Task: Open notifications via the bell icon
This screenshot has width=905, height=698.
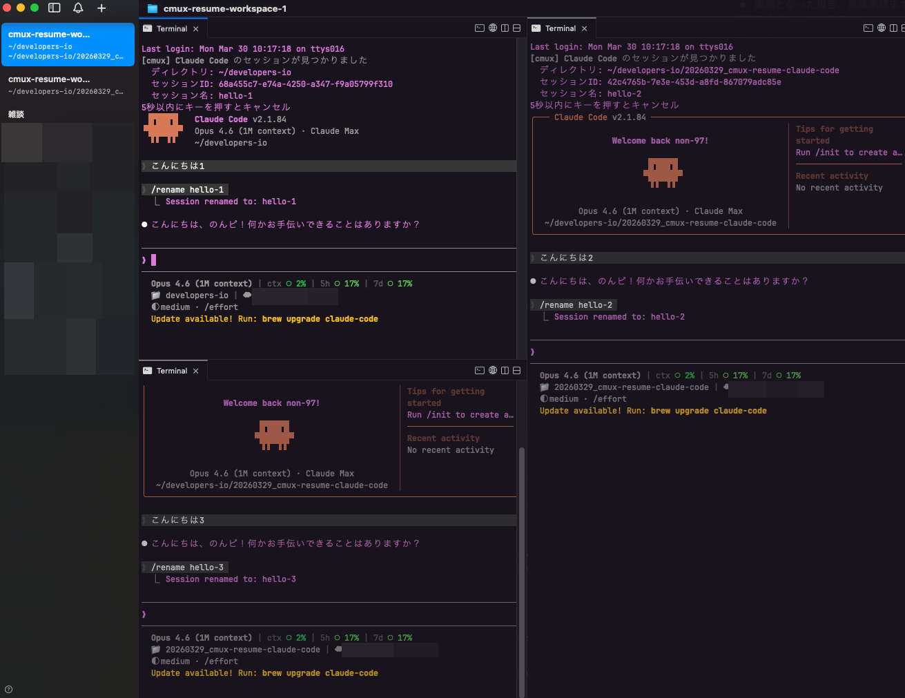Action: [x=78, y=8]
